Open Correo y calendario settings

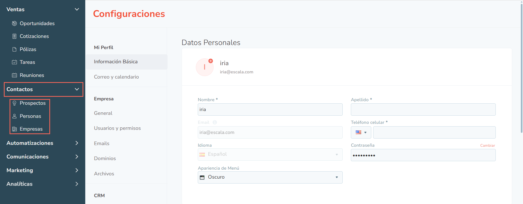116,77
